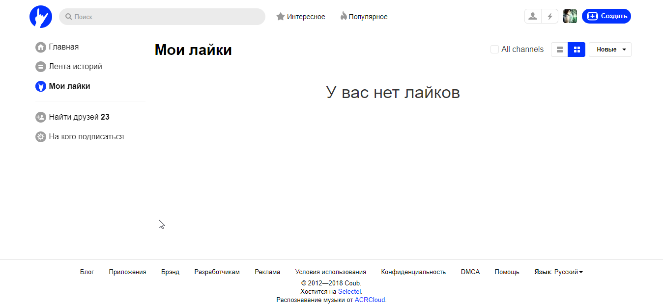Click your profile avatar thumbnail
The height and width of the screenshot is (305, 663).
(x=570, y=16)
